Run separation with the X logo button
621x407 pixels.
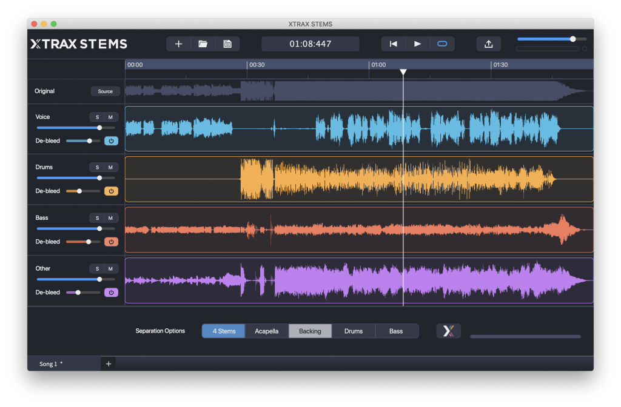[x=448, y=331]
